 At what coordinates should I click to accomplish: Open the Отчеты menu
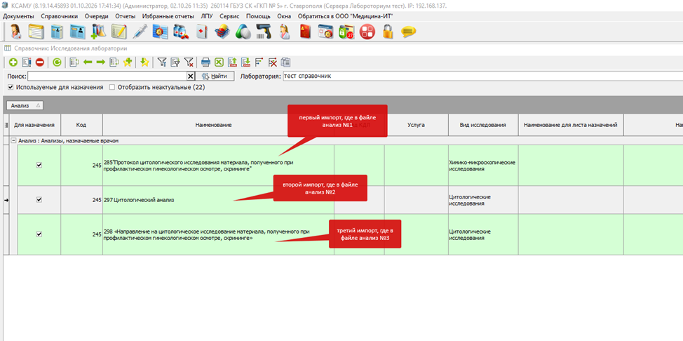pyautogui.click(x=126, y=16)
